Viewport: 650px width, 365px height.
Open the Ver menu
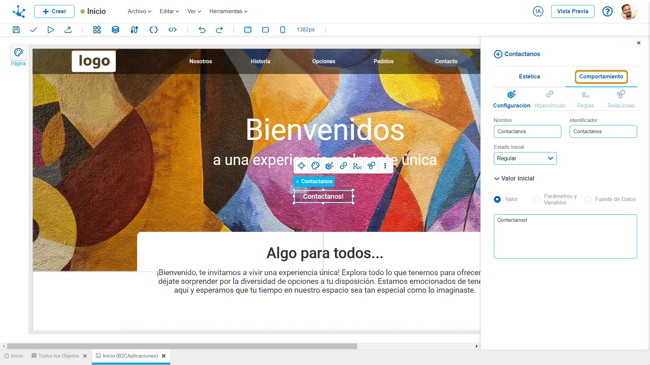click(194, 11)
